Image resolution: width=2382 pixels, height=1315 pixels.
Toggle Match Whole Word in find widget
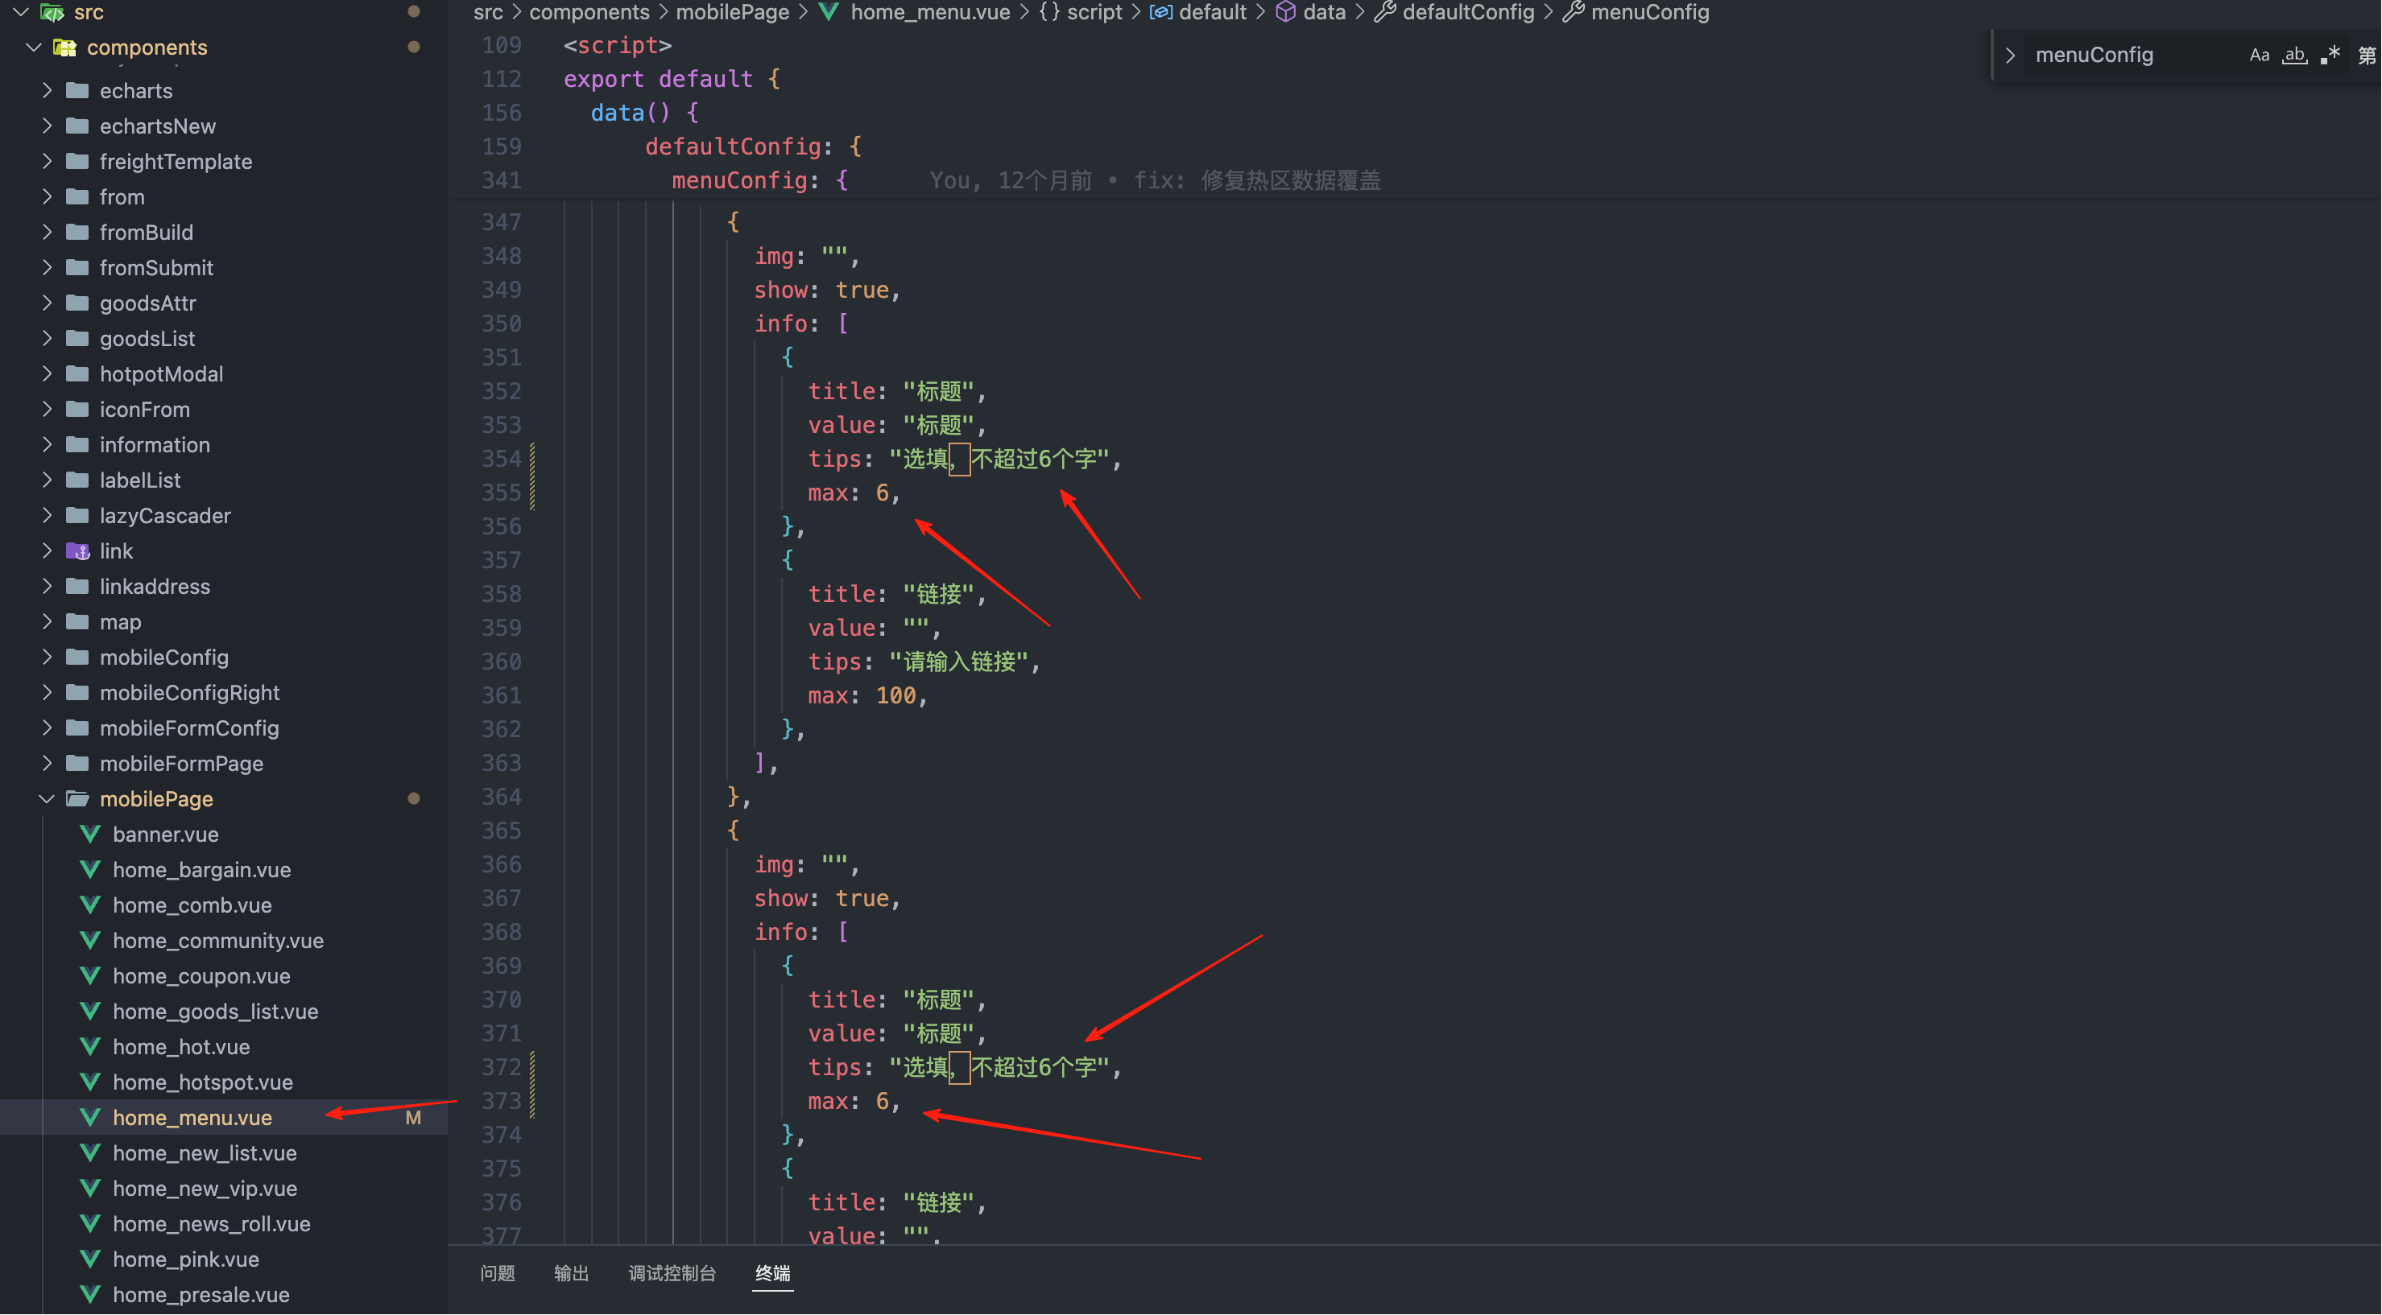2295,55
